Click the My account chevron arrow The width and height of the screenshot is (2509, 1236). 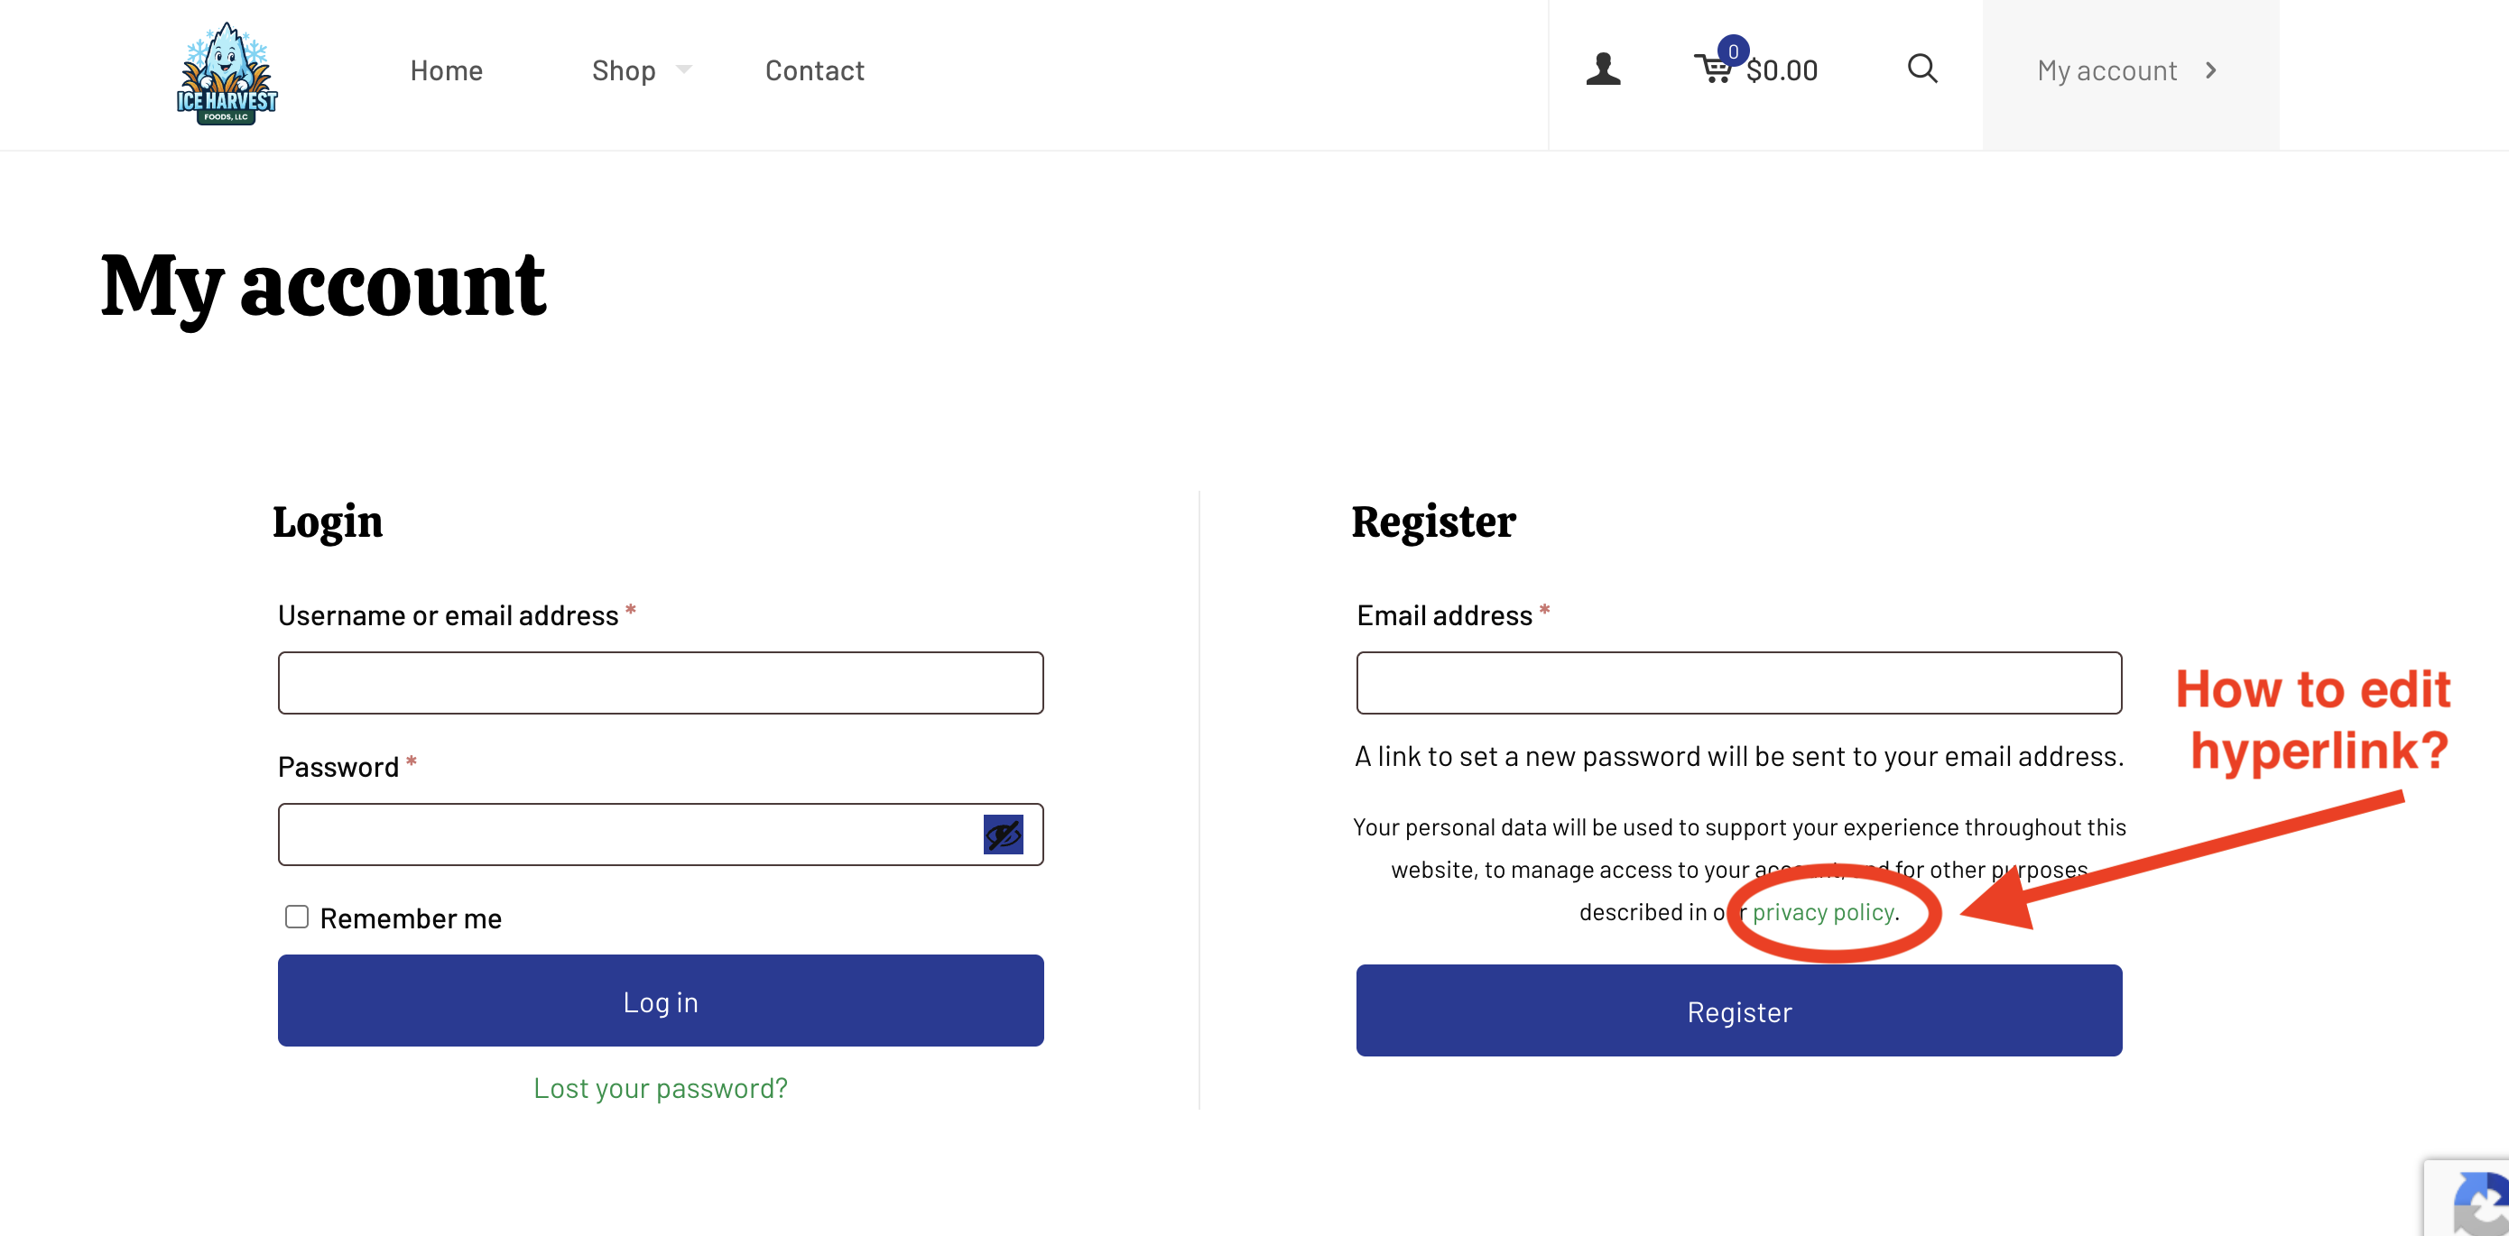click(x=2211, y=70)
